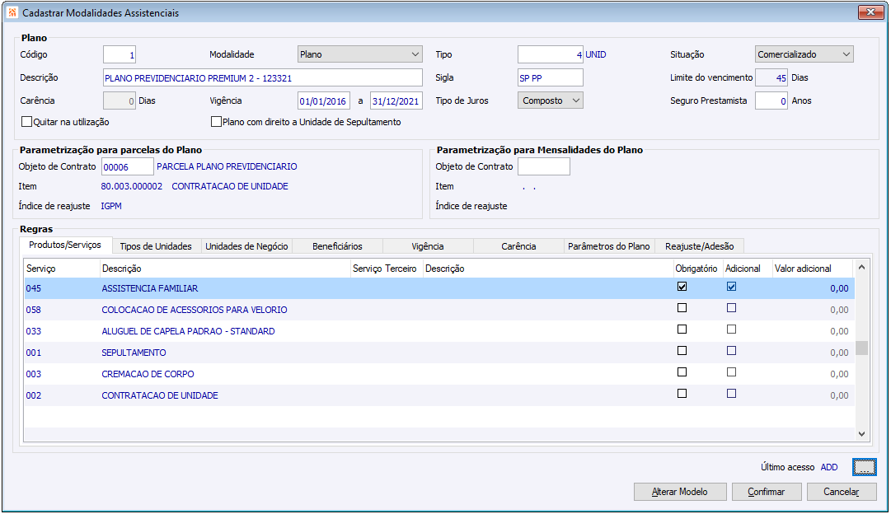Check Adicional for SEPULTAMENTO row
Viewport: 891px width, 514px height.
point(731,351)
